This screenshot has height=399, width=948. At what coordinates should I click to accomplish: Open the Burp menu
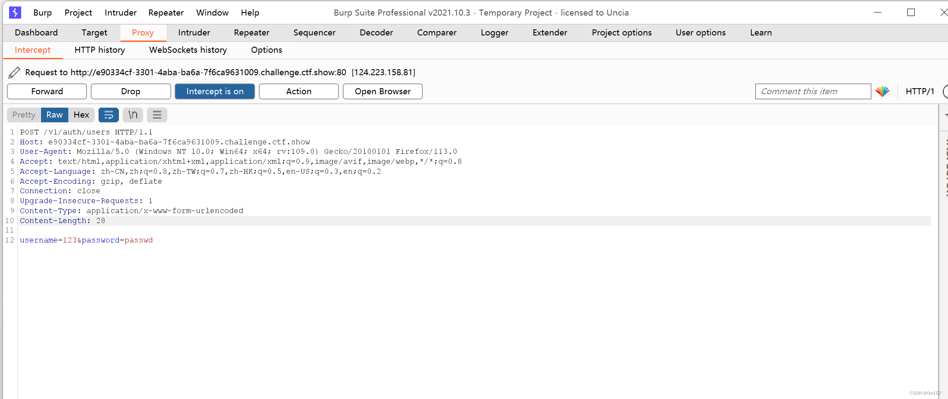click(x=42, y=13)
